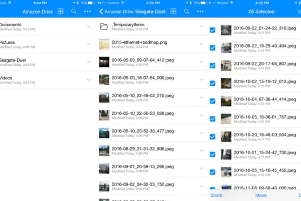Switch to grid view in Seagate-Duet screen

(173, 11)
